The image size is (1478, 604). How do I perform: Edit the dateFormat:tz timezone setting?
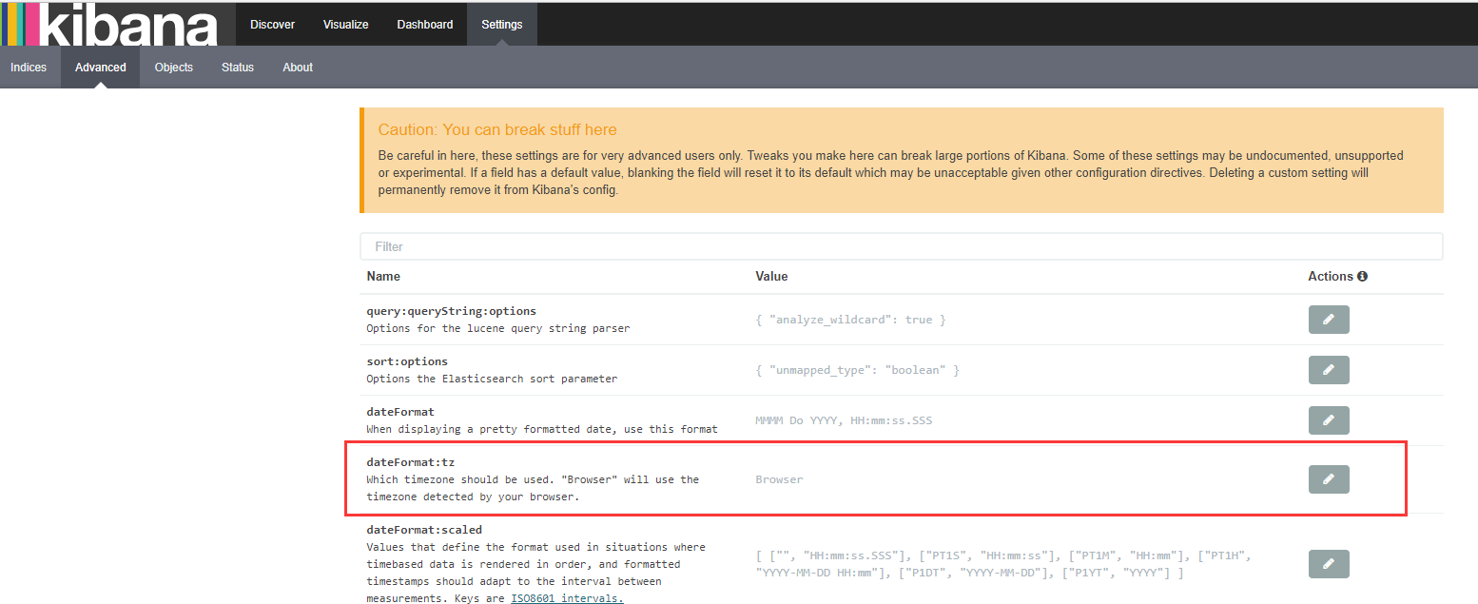coord(1329,479)
